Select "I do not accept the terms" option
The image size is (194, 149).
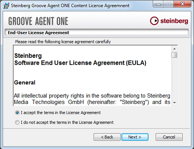17,122
